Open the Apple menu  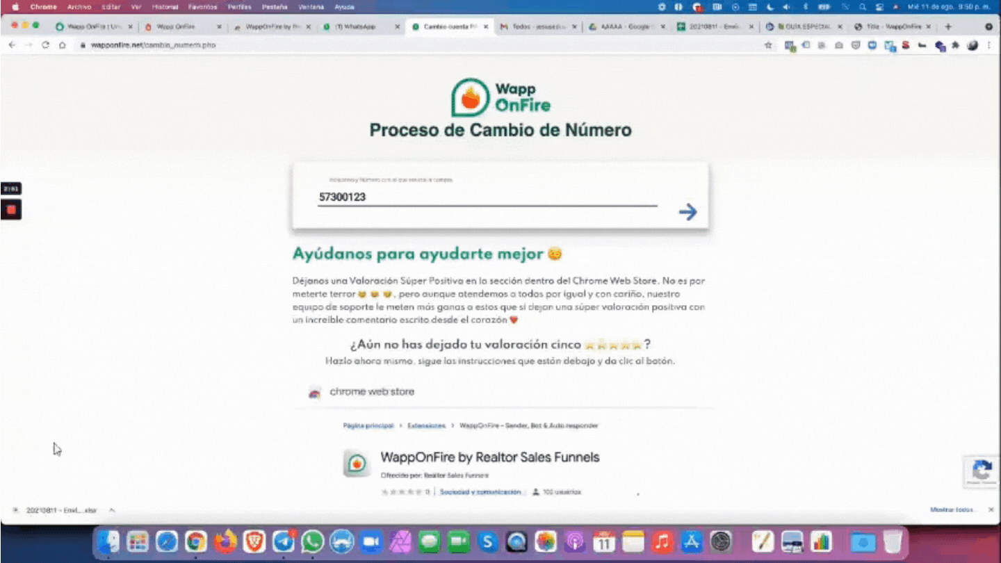(15, 7)
